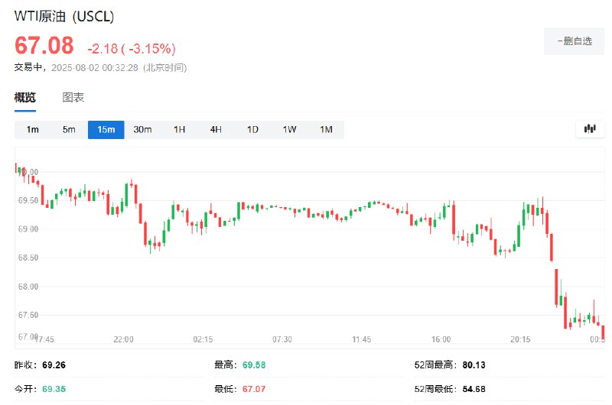Click the 16:00 time axis label
612x405 pixels.
pos(441,339)
